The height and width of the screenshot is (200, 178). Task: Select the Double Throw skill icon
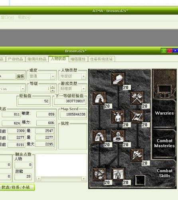pos(137,117)
